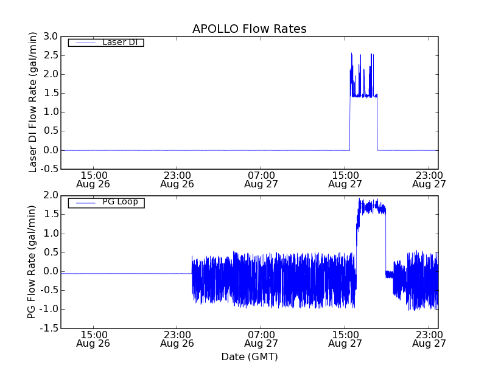
Task: Click top plot 07:00 Aug 27 tick label
Action: pyautogui.click(x=261, y=179)
